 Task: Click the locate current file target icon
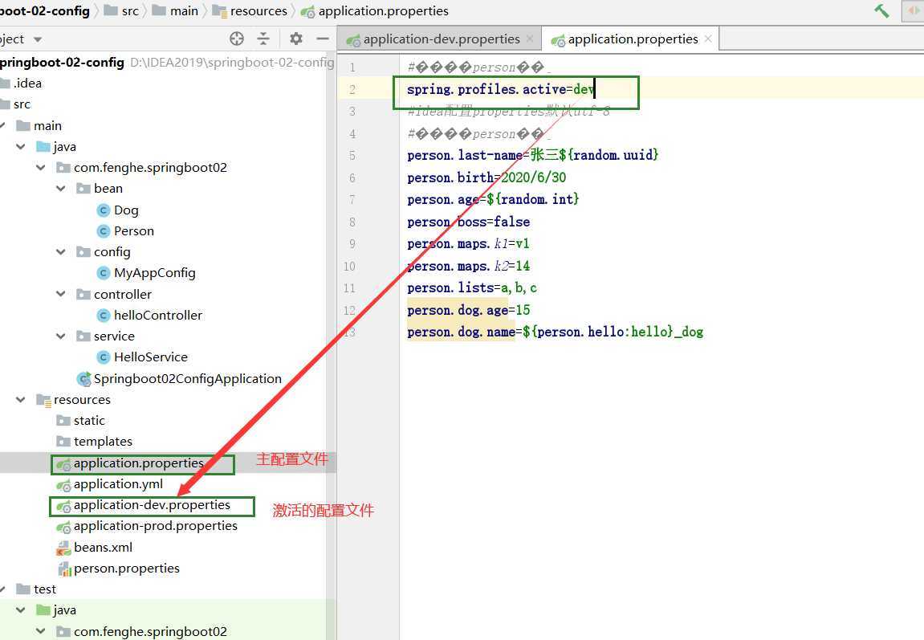[x=236, y=39]
